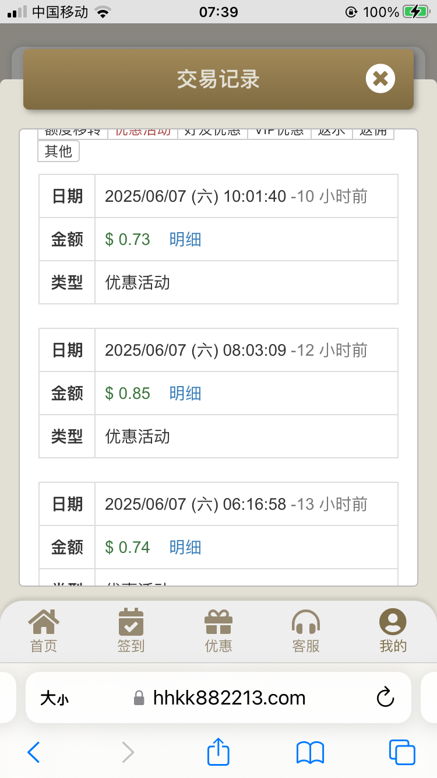Go to 首页 home icon
Viewport: 437px width, 778px height.
pos(44,630)
